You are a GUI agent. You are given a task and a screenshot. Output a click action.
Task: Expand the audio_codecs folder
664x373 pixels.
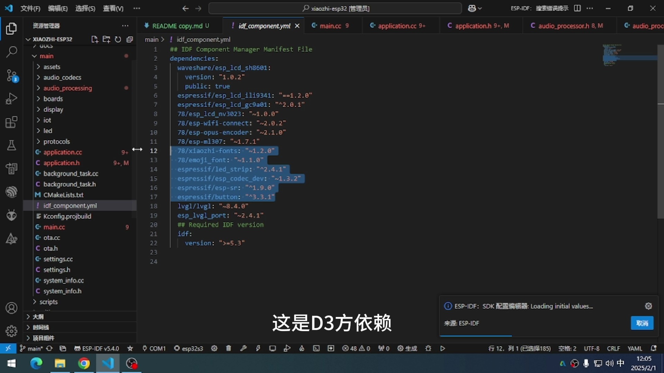point(62,77)
